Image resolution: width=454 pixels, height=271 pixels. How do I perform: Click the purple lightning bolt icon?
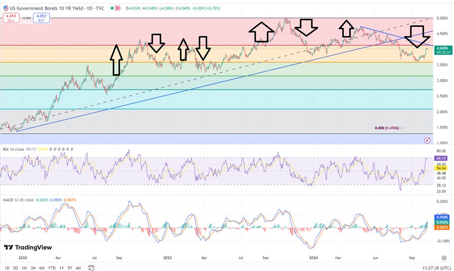427,140
